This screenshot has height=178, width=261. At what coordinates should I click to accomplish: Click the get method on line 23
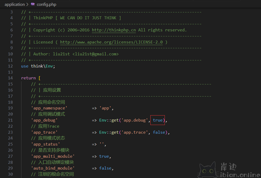[115, 132]
